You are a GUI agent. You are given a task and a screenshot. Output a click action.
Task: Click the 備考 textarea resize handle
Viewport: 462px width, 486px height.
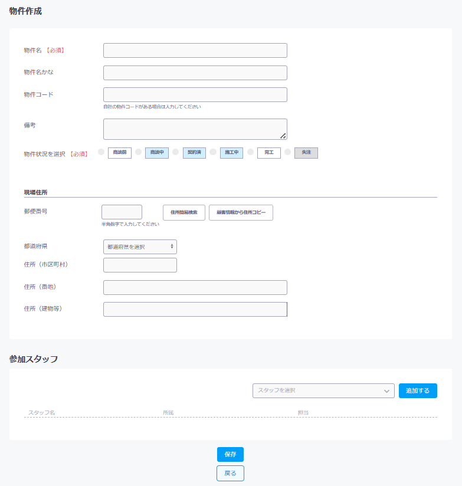[x=283, y=136]
